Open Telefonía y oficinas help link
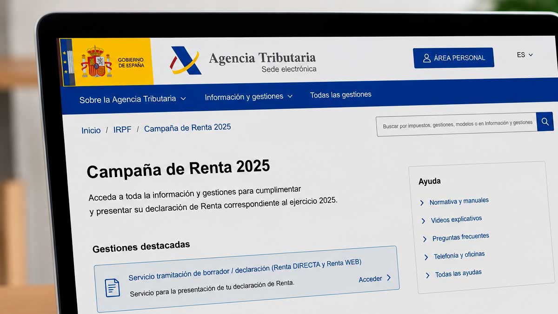The image size is (558, 314). point(459,255)
